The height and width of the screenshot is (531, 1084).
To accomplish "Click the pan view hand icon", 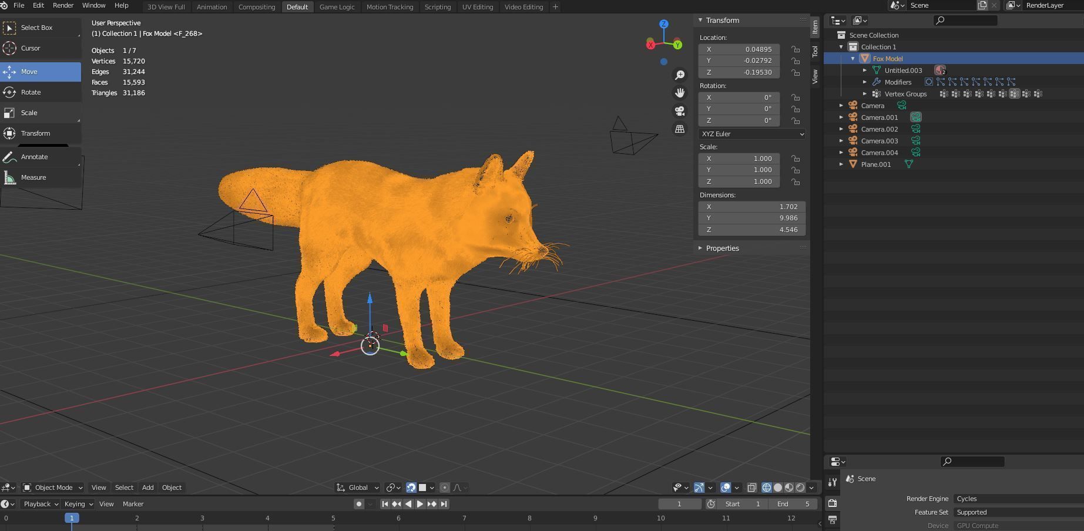I will (x=680, y=93).
